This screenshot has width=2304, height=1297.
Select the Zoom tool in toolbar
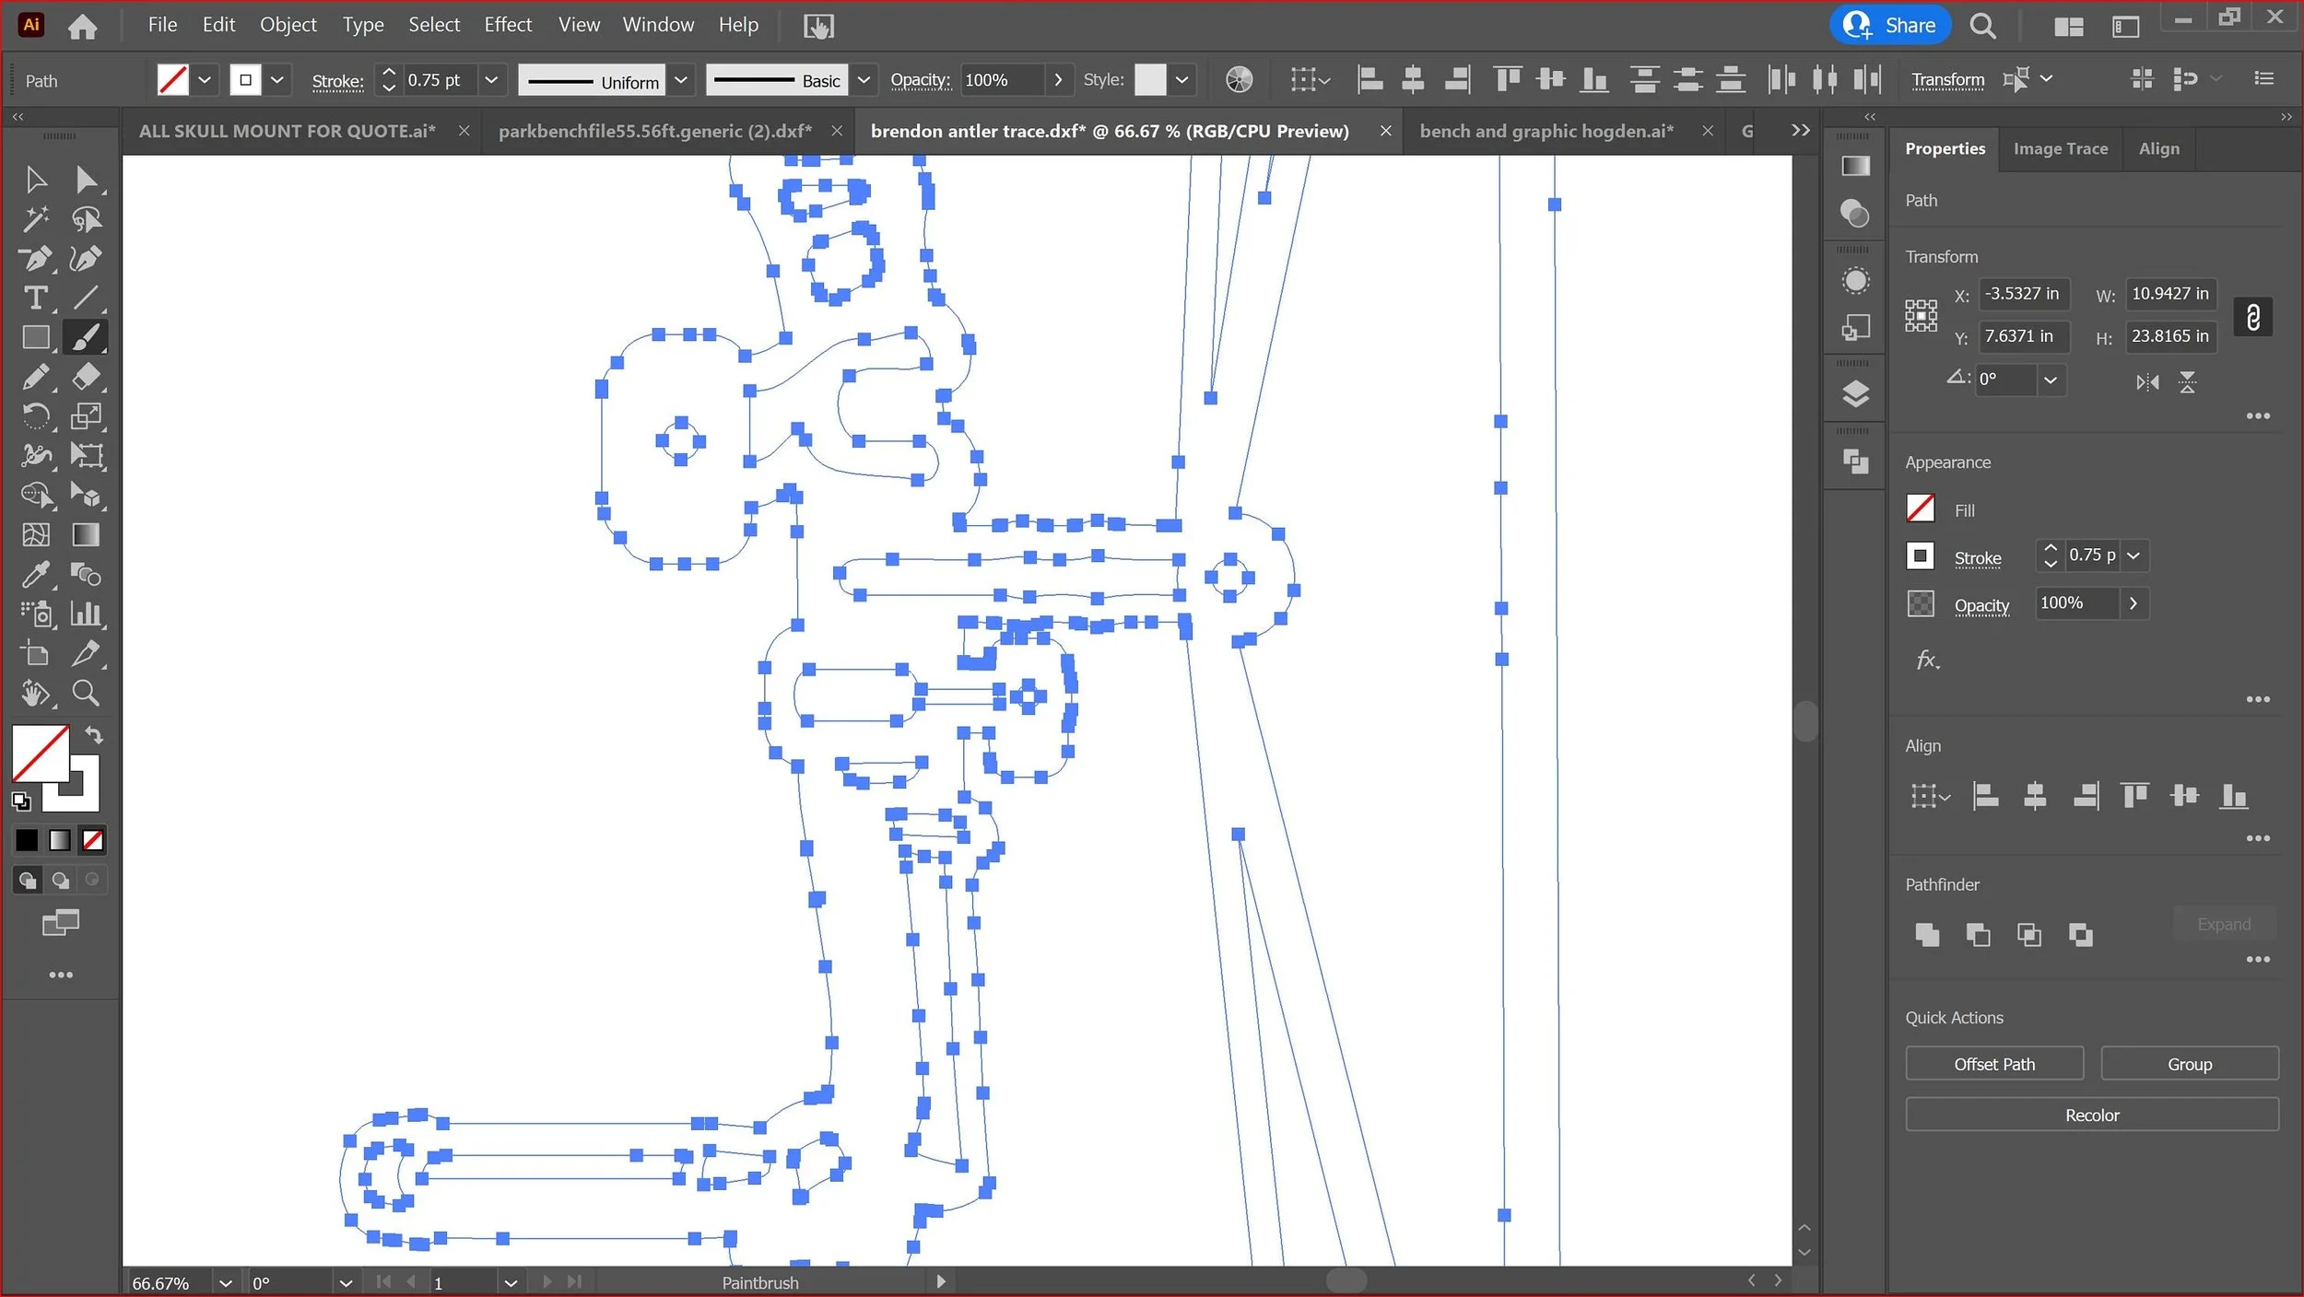87,693
